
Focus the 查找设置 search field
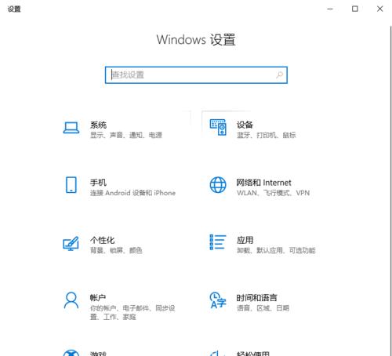[x=196, y=75]
